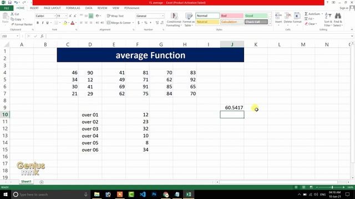355x199 pixels.
Task: Align cell text to the right
Action: point(91,23)
